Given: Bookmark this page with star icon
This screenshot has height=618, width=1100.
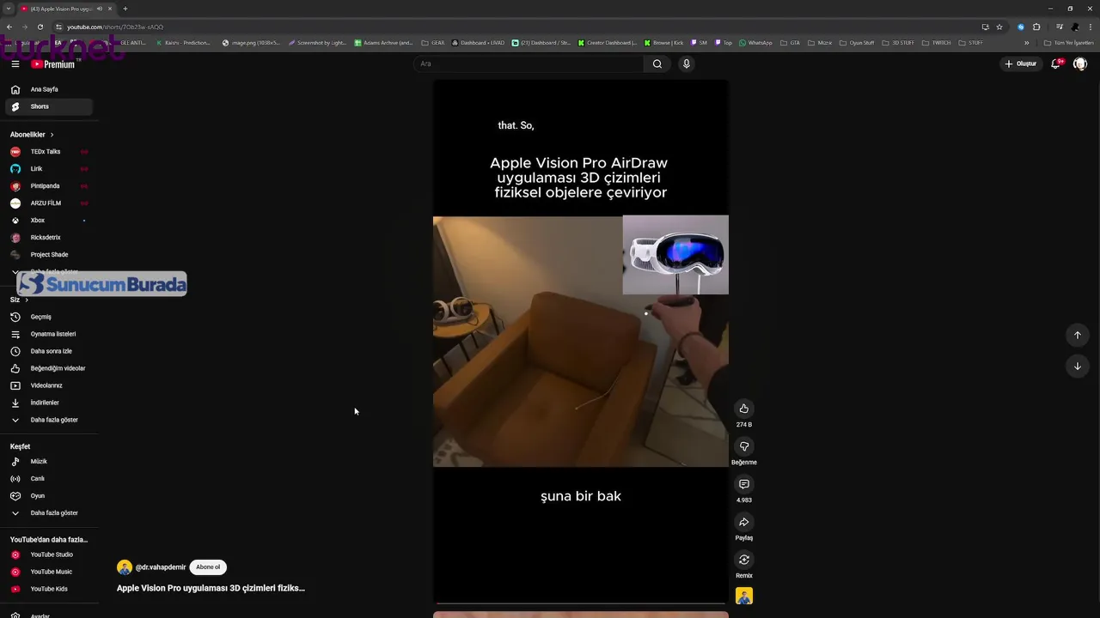Looking at the screenshot, I should (999, 27).
